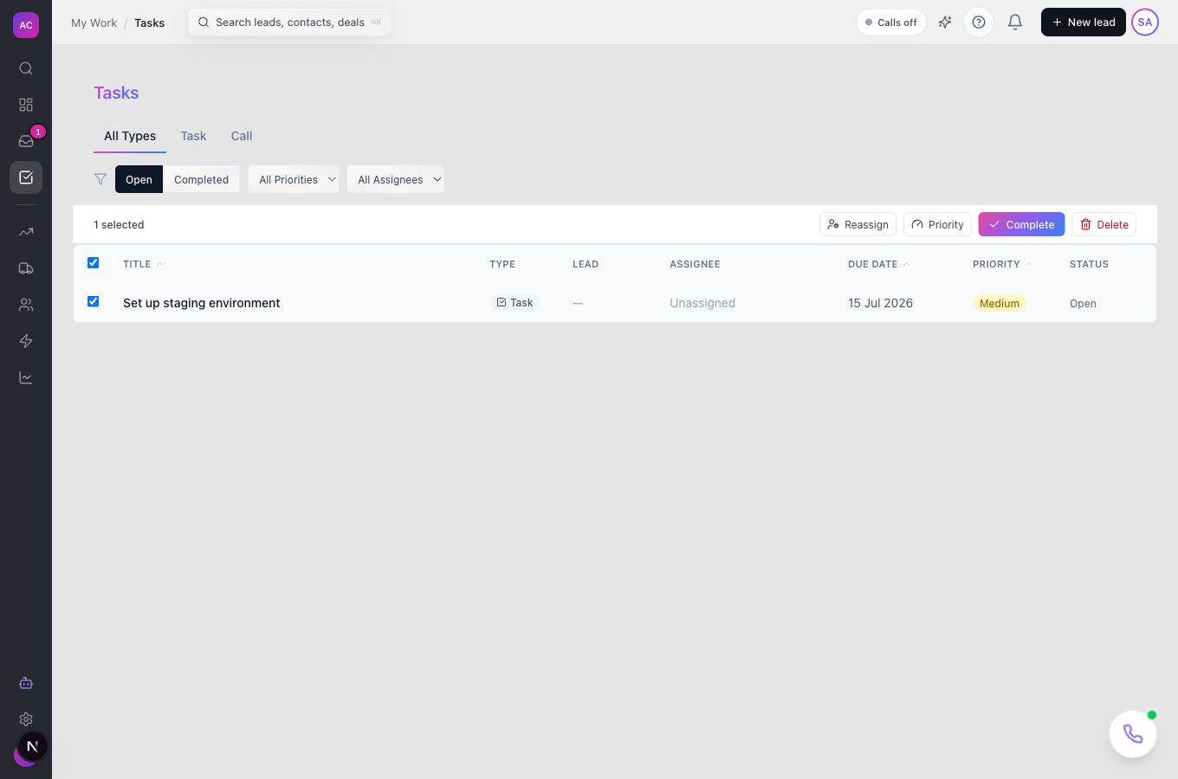Sort by the Priority column header

1002,264
